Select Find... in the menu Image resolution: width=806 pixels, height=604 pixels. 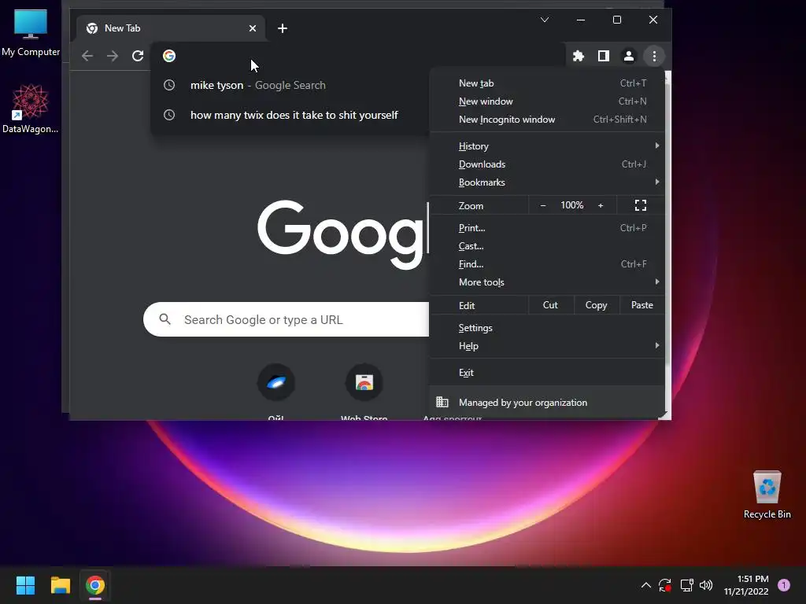tap(547, 264)
